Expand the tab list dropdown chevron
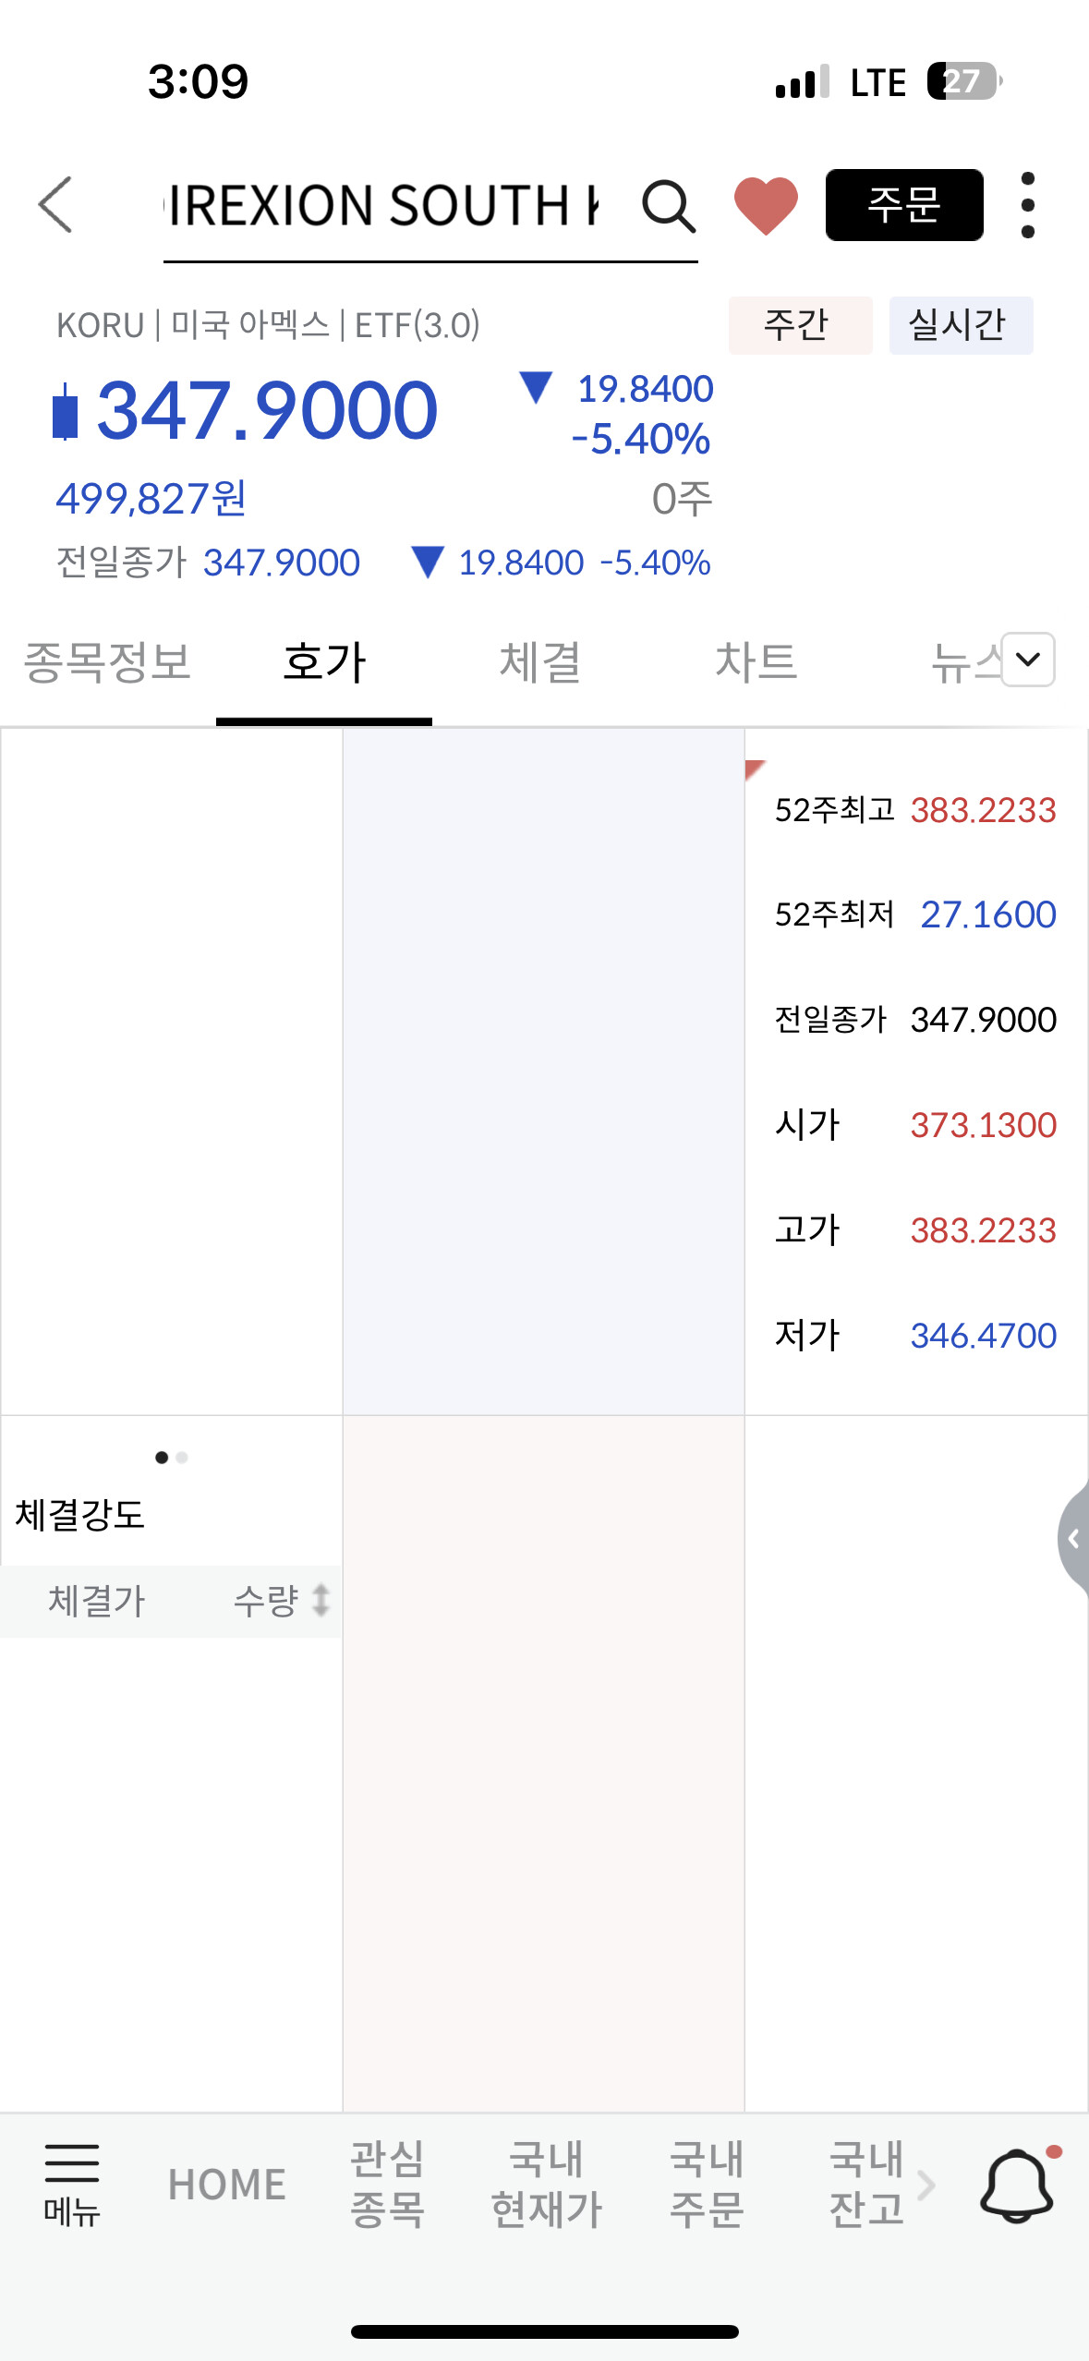This screenshot has width=1089, height=2361. (x=1027, y=660)
